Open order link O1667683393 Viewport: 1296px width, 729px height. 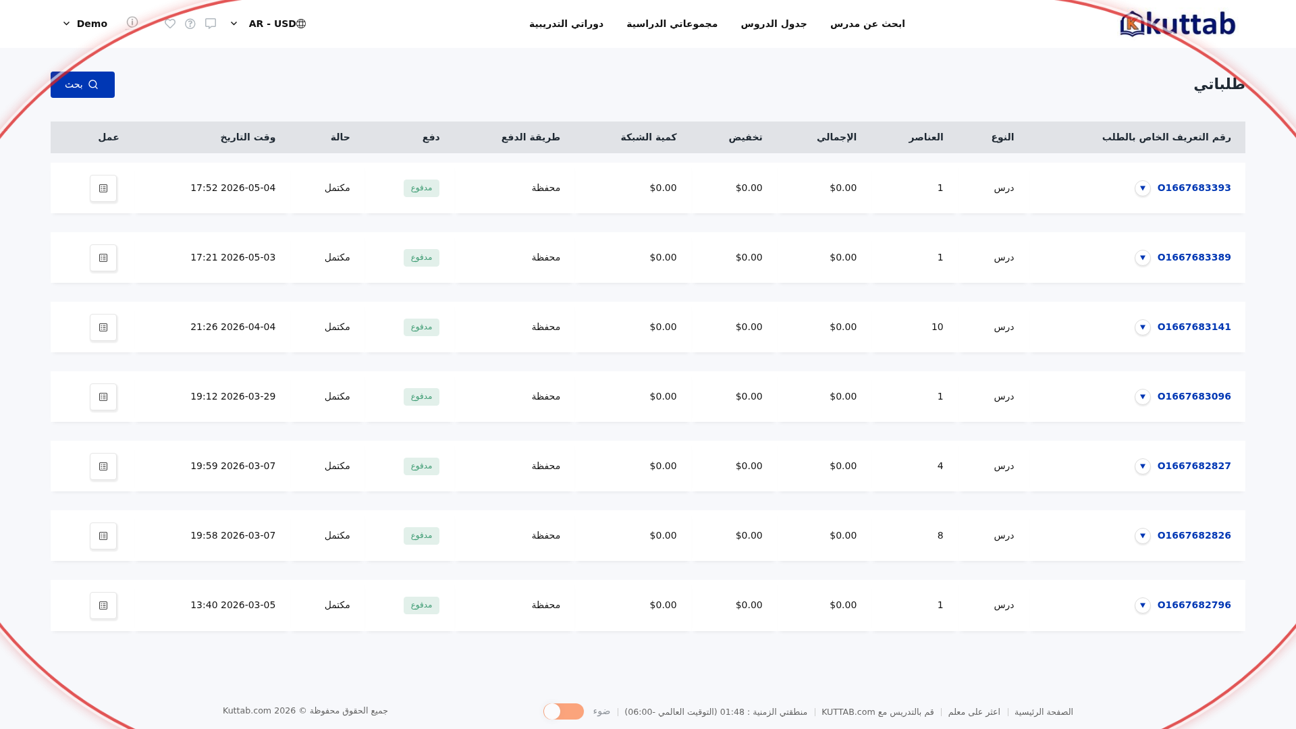tap(1194, 188)
